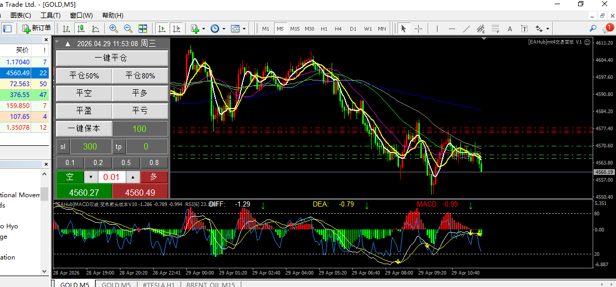Image resolution: width=616 pixels, height=287 pixels.
Task: Toggle chart auto-scroll button
Action: coord(162,29)
